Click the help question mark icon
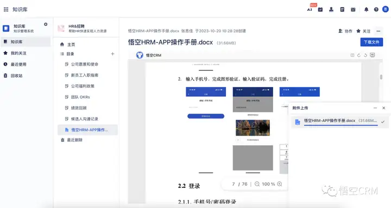The height and width of the screenshot is (208, 391). 376,9
